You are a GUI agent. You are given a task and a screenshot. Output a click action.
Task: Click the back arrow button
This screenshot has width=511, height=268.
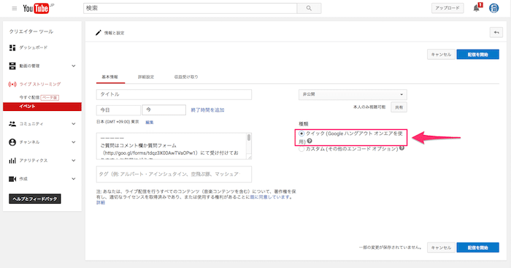point(496,32)
